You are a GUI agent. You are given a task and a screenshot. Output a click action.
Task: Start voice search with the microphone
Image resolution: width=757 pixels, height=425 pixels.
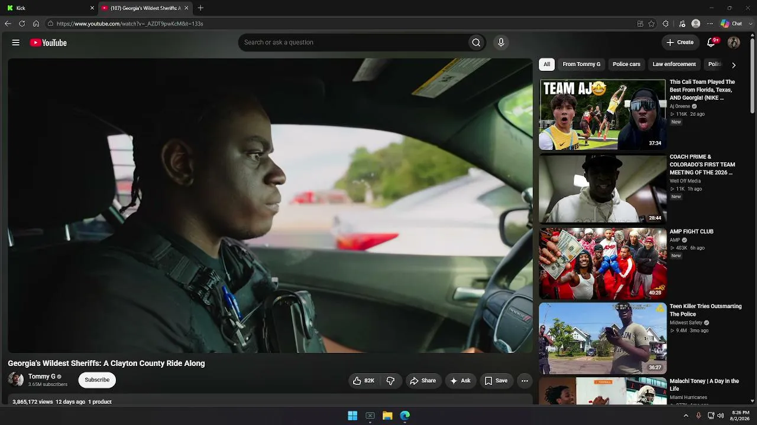pyautogui.click(x=501, y=42)
